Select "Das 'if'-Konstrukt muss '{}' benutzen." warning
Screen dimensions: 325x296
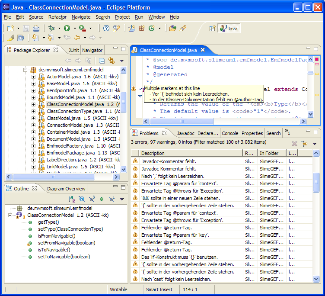tap(179, 257)
